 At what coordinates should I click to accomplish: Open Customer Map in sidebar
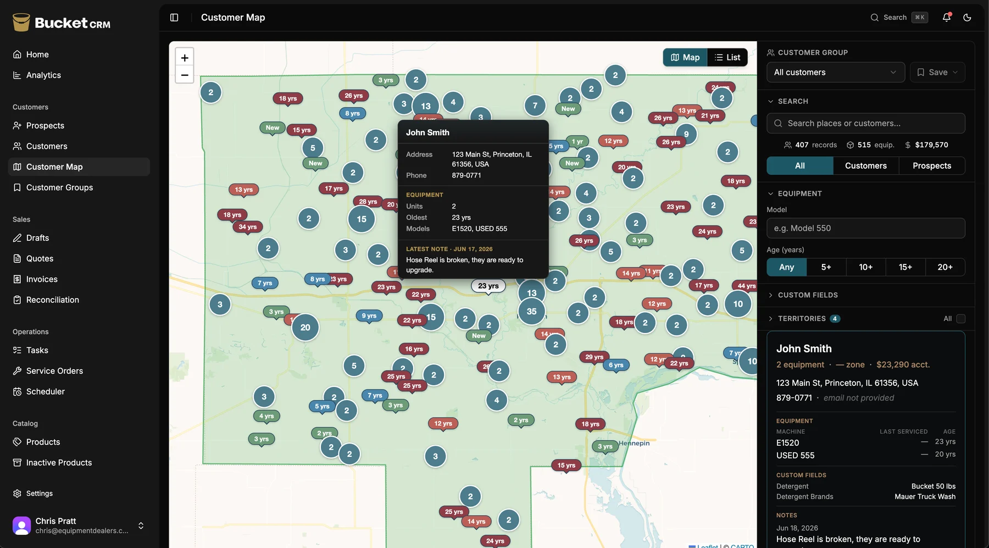[x=79, y=167]
